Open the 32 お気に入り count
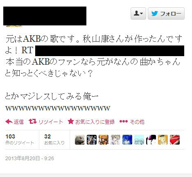 (x=54, y=139)
